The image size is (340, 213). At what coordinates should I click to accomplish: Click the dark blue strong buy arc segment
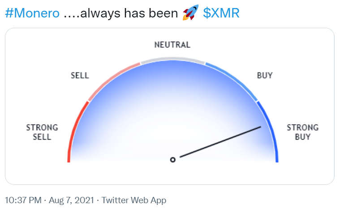[271, 130]
